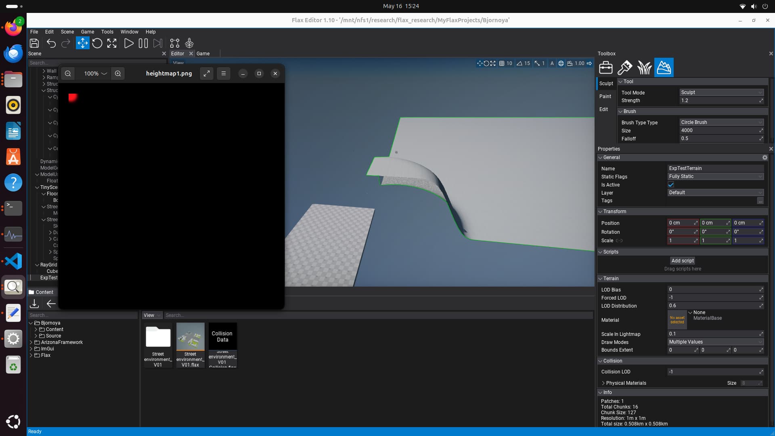Click the brush Size value field
This screenshot has height=436, width=775.
(x=722, y=130)
